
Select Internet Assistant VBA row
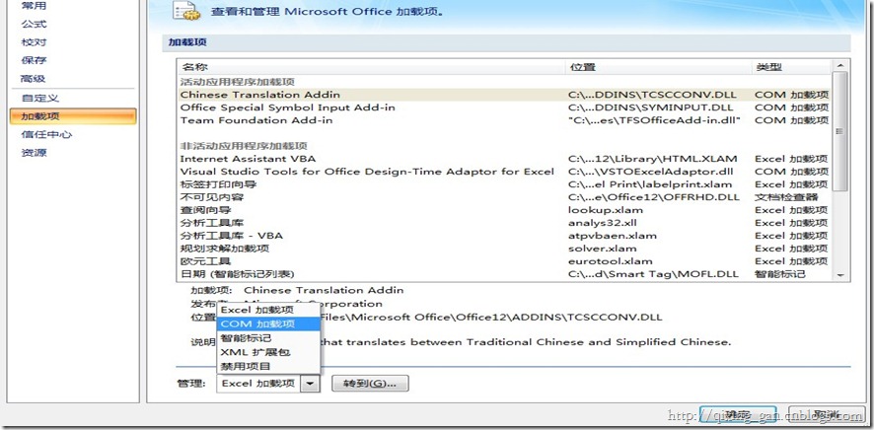(x=504, y=159)
